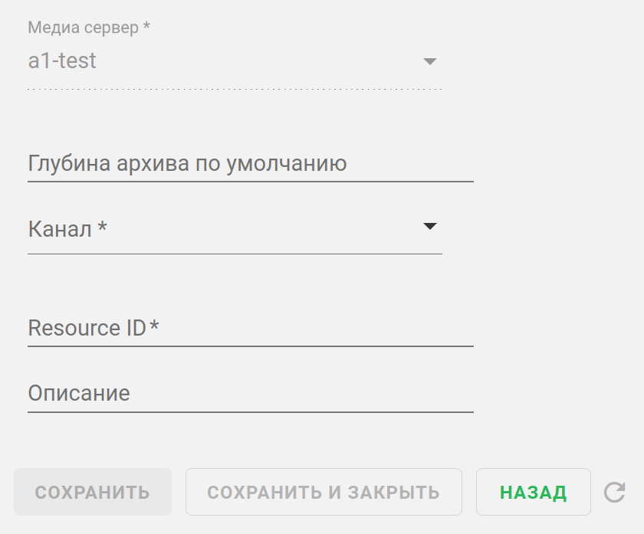Click the Канал label text
Screen dimensions: 644x534
tap(60, 228)
